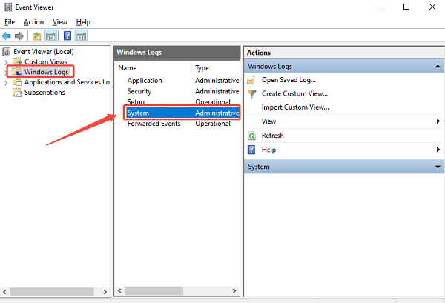
Task: Click the Event Viewer (Local) root icon
Action: pos(7,51)
